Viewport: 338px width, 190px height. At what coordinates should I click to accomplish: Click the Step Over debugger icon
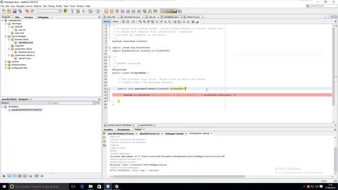[123, 11]
